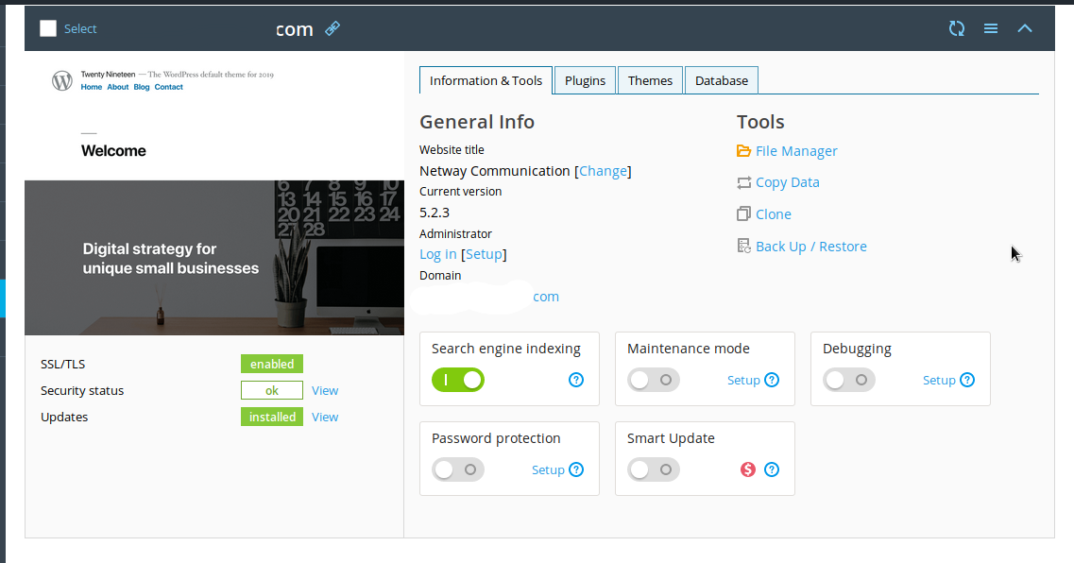This screenshot has width=1074, height=563.
Task: Click the red dollar icon on Smart Update
Action: (748, 469)
